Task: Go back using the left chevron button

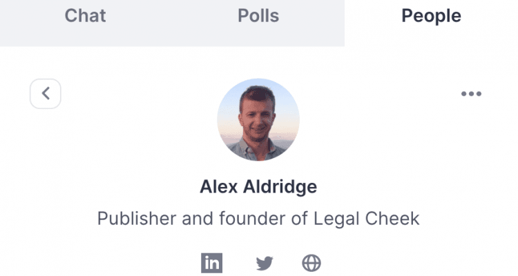Action: (46, 94)
